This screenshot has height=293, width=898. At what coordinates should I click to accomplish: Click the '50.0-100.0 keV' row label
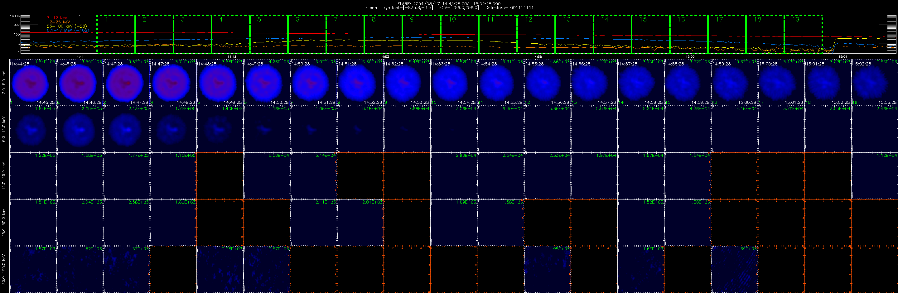[4, 269]
